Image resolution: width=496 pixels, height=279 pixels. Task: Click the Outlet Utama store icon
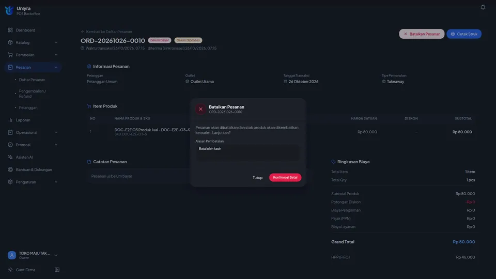(x=187, y=82)
